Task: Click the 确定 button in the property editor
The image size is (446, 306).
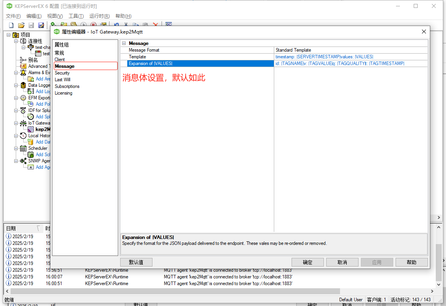Action: [x=307, y=262]
